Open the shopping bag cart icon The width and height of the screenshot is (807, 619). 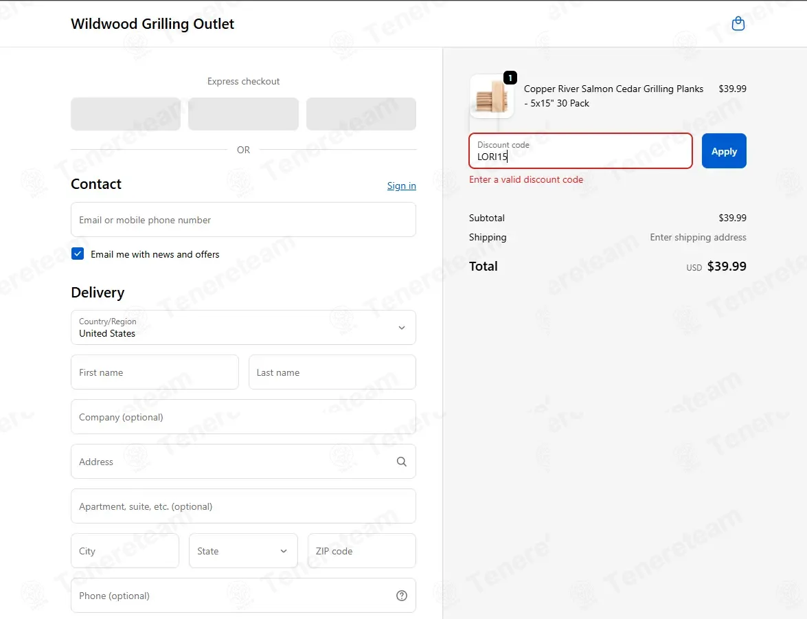point(738,23)
